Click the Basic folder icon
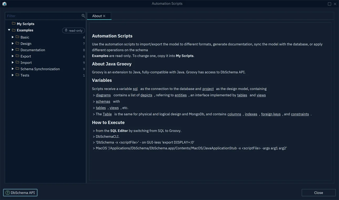This screenshot has width=339, height=200. 17,37
